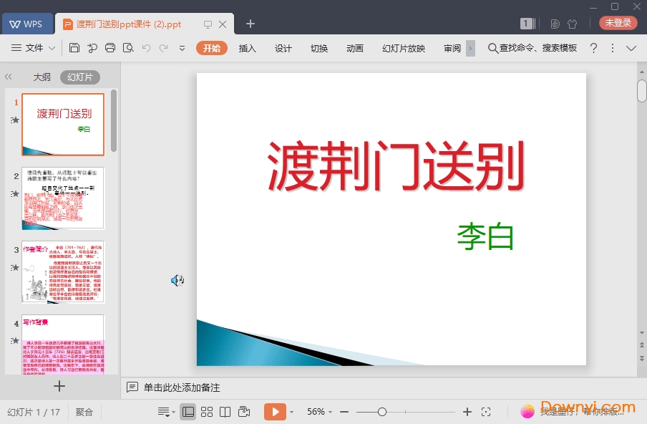Open the quick access toolbar customize chevron
The height and width of the screenshot is (424, 647).
pyautogui.click(x=183, y=48)
